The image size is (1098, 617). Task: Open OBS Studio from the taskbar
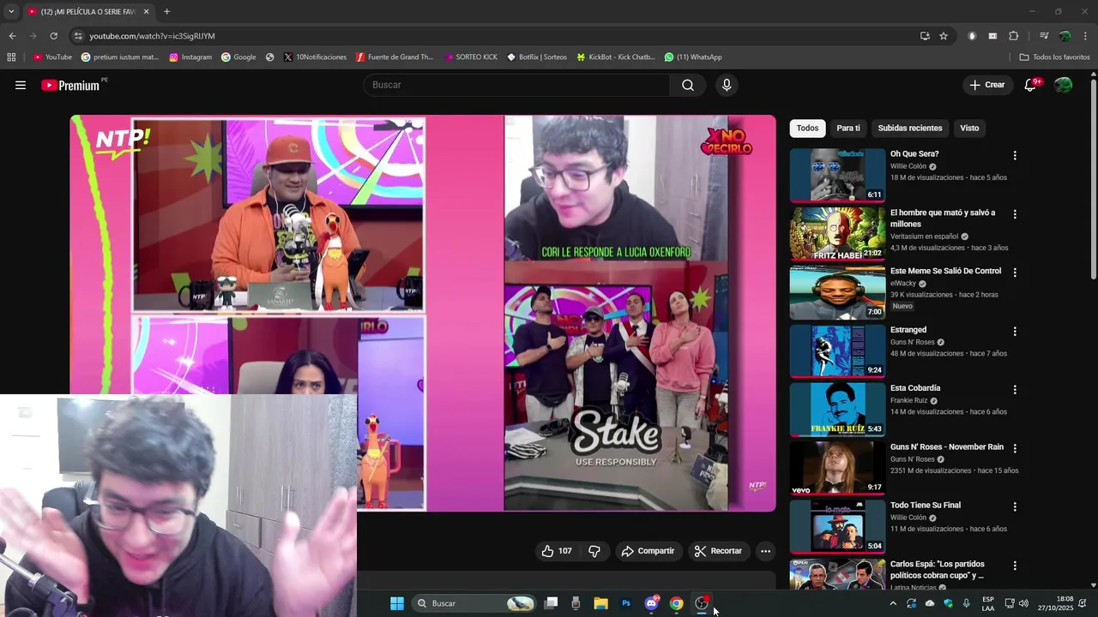pyautogui.click(x=702, y=603)
